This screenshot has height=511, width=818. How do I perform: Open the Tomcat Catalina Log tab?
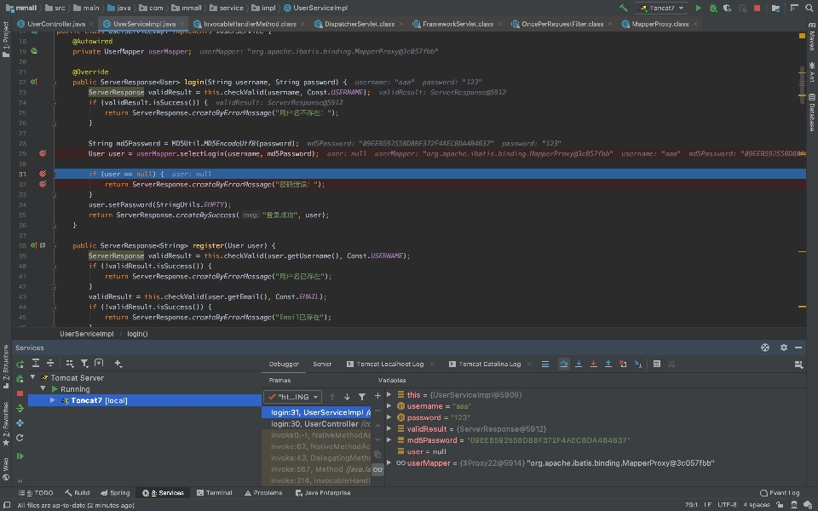pyautogui.click(x=489, y=364)
